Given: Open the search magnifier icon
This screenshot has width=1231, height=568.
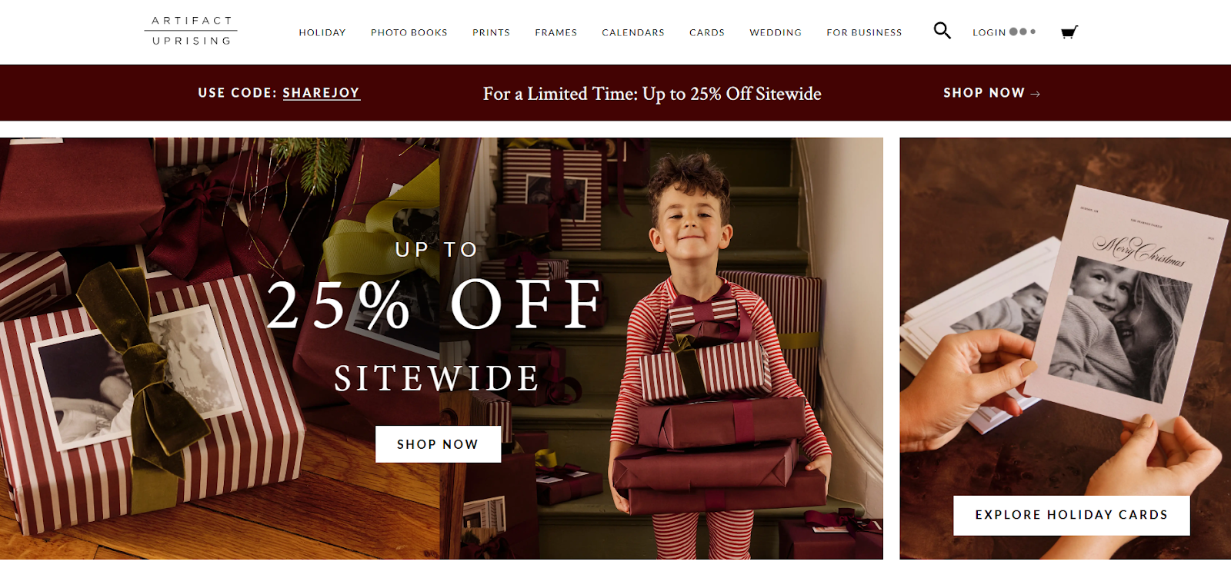Looking at the screenshot, I should click(x=942, y=31).
